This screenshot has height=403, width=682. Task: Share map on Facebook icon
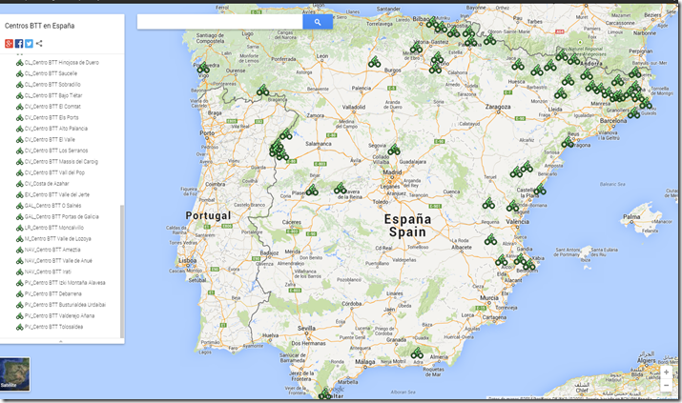(x=19, y=44)
